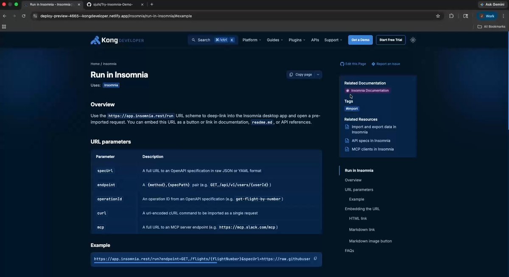Click the Get a Demo button
The width and height of the screenshot is (509, 277).
click(361, 40)
